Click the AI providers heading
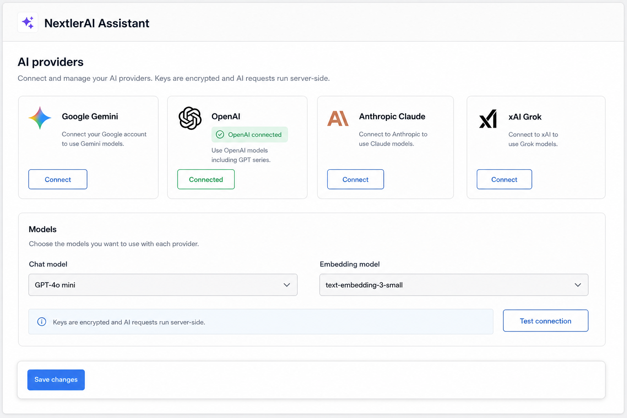Image resolution: width=627 pixels, height=418 pixels. coord(51,62)
